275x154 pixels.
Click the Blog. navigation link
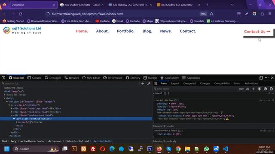point(147,31)
